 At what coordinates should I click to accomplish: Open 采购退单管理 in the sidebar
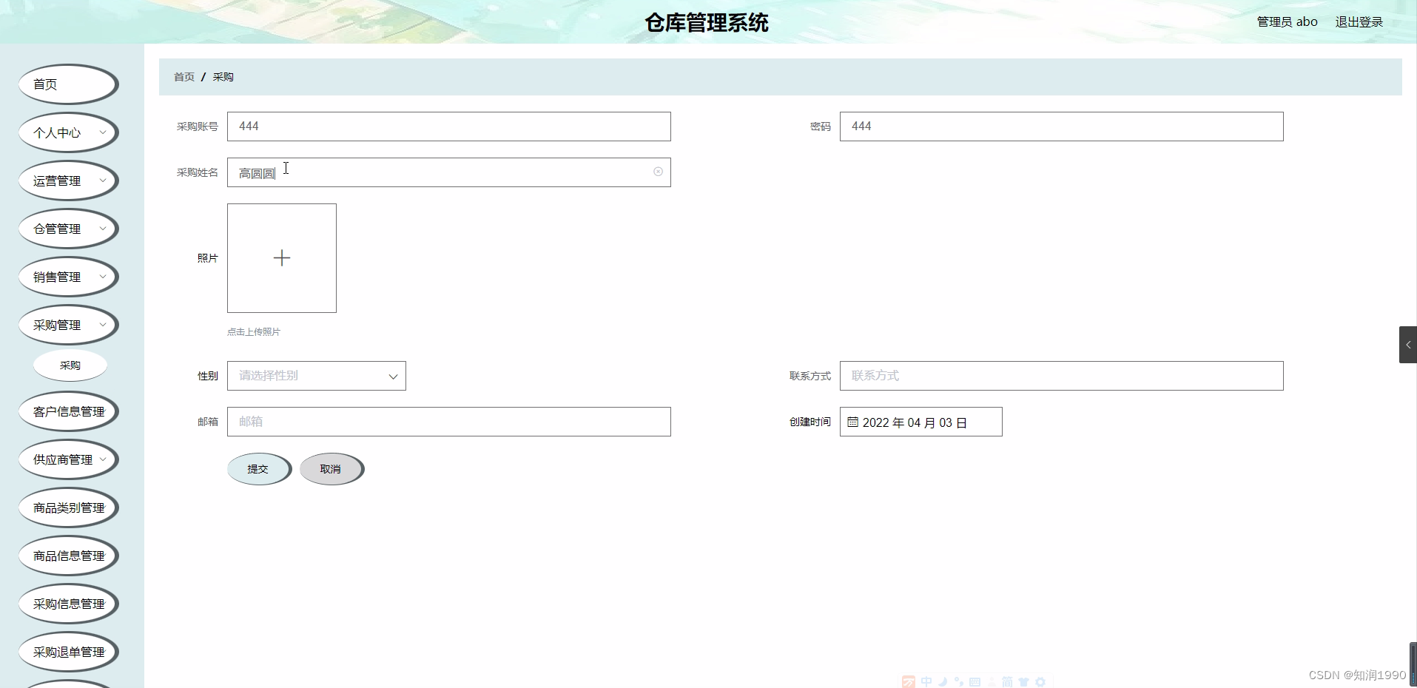coord(68,652)
